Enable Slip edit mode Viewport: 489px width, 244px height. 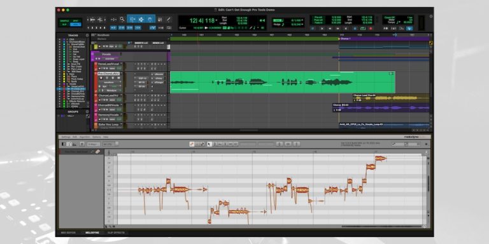tap(64, 24)
